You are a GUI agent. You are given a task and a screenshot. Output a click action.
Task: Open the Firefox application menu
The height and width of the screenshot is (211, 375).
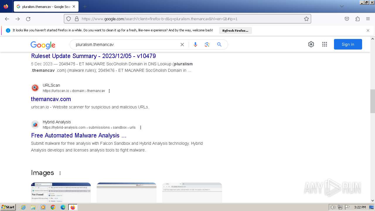pos(368,19)
